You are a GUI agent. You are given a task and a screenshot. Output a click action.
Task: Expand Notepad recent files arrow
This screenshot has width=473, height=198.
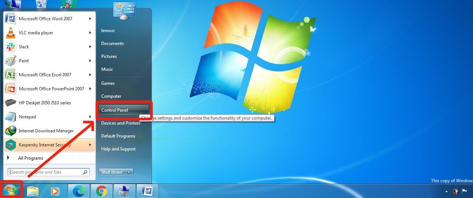tap(90, 117)
